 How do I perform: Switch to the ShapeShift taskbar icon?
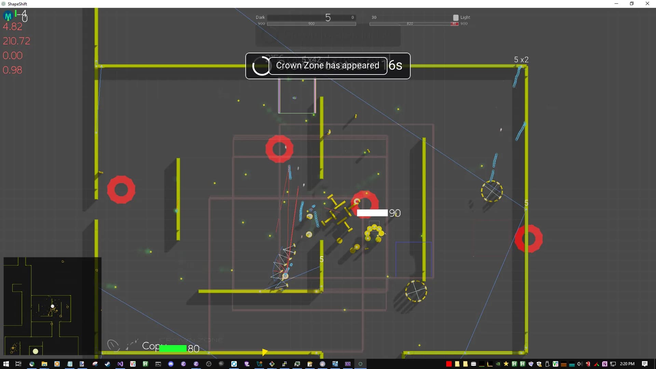pos(360,364)
